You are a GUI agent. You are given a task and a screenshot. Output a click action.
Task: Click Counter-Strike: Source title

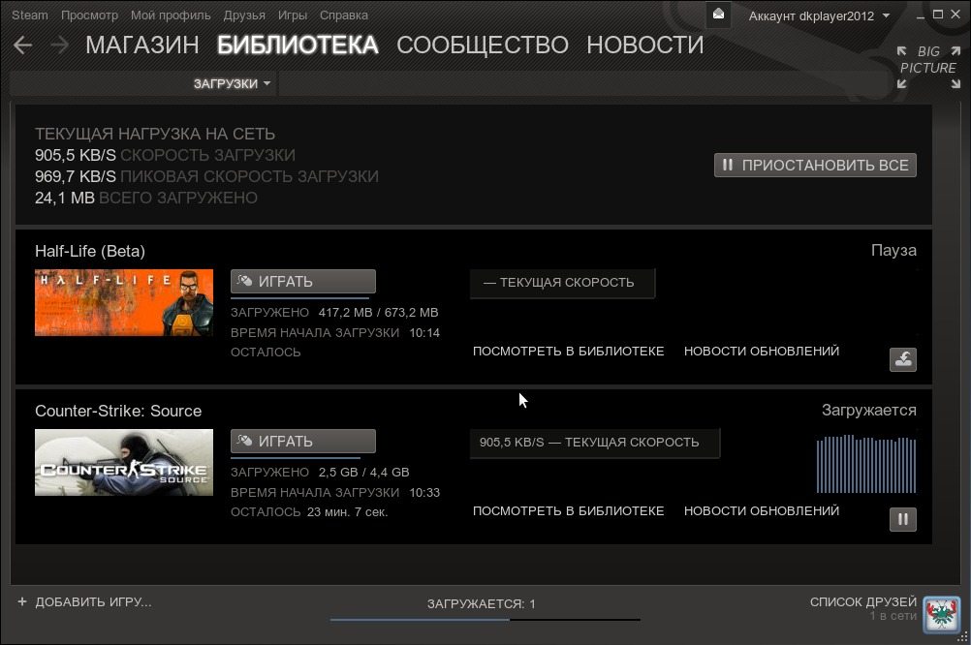point(118,411)
